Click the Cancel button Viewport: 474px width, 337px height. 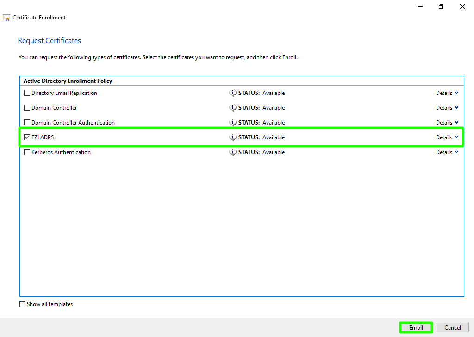pyautogui.click(x=452, y=328)
